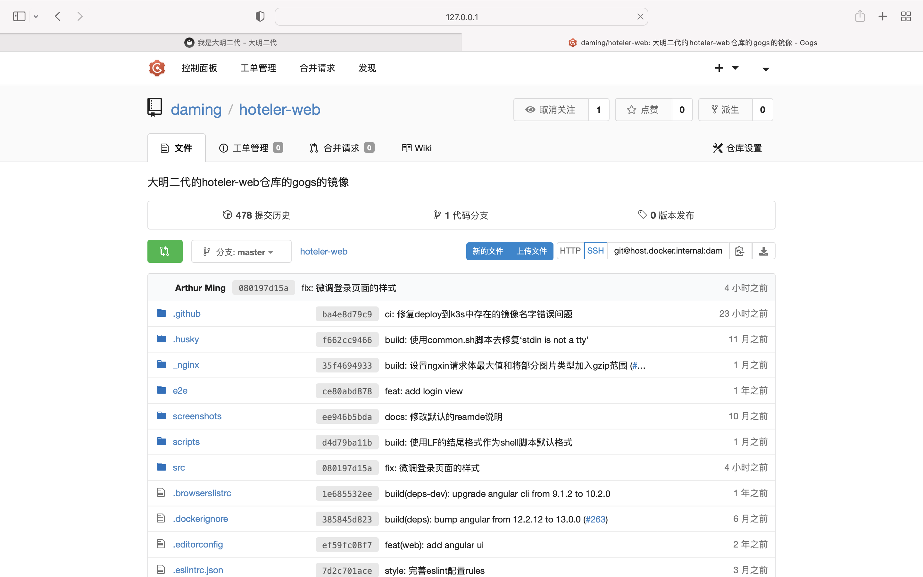
Task: Click the green compare/sync button
Action: 165,251
